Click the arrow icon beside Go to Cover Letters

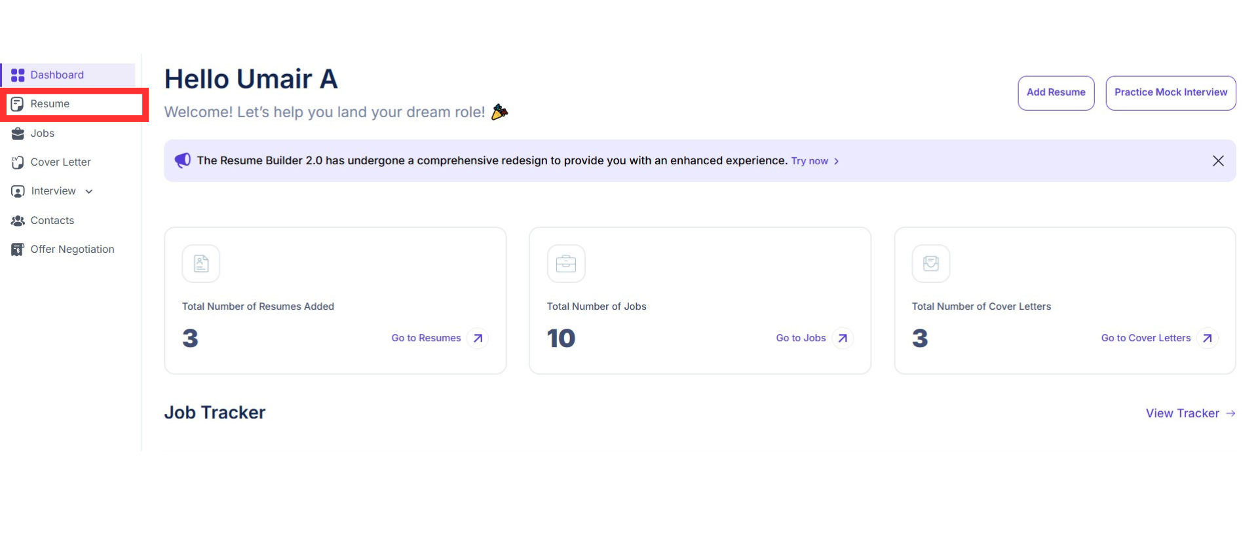[1208, 339]
